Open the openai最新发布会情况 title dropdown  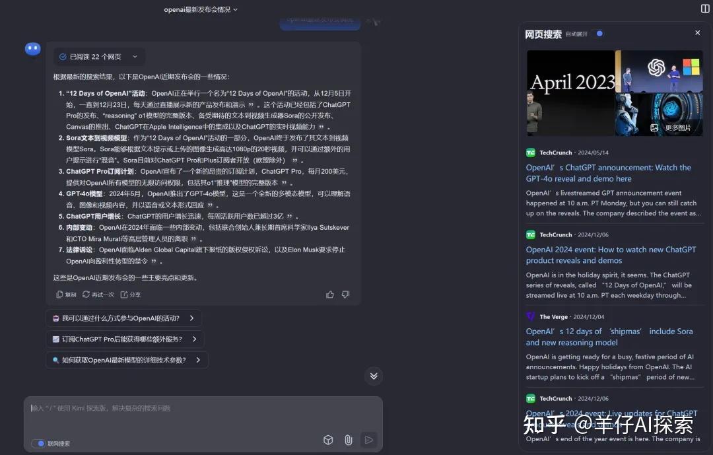[200, 10]
